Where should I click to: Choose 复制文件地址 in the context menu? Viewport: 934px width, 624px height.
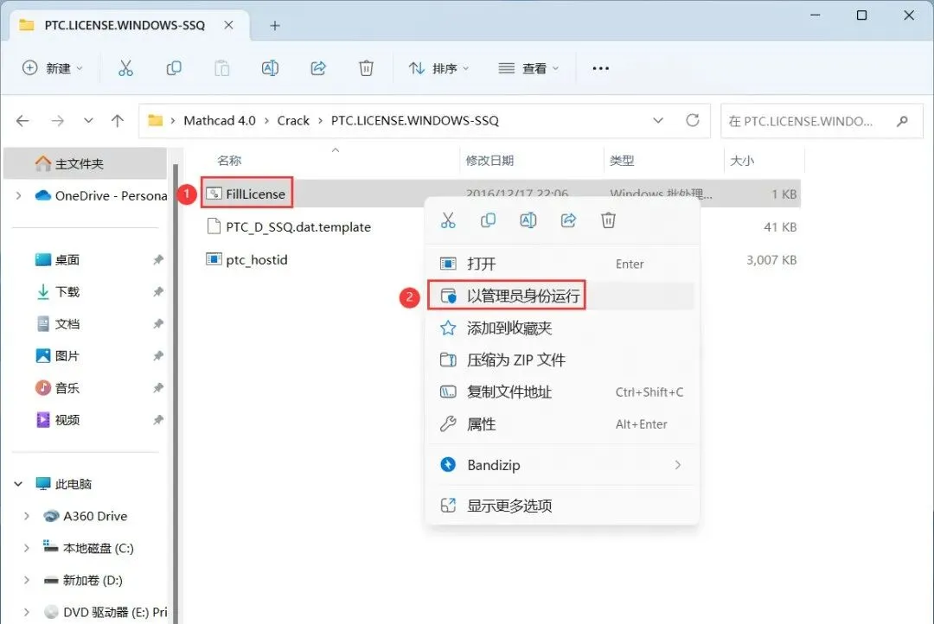tap(561, 392)
